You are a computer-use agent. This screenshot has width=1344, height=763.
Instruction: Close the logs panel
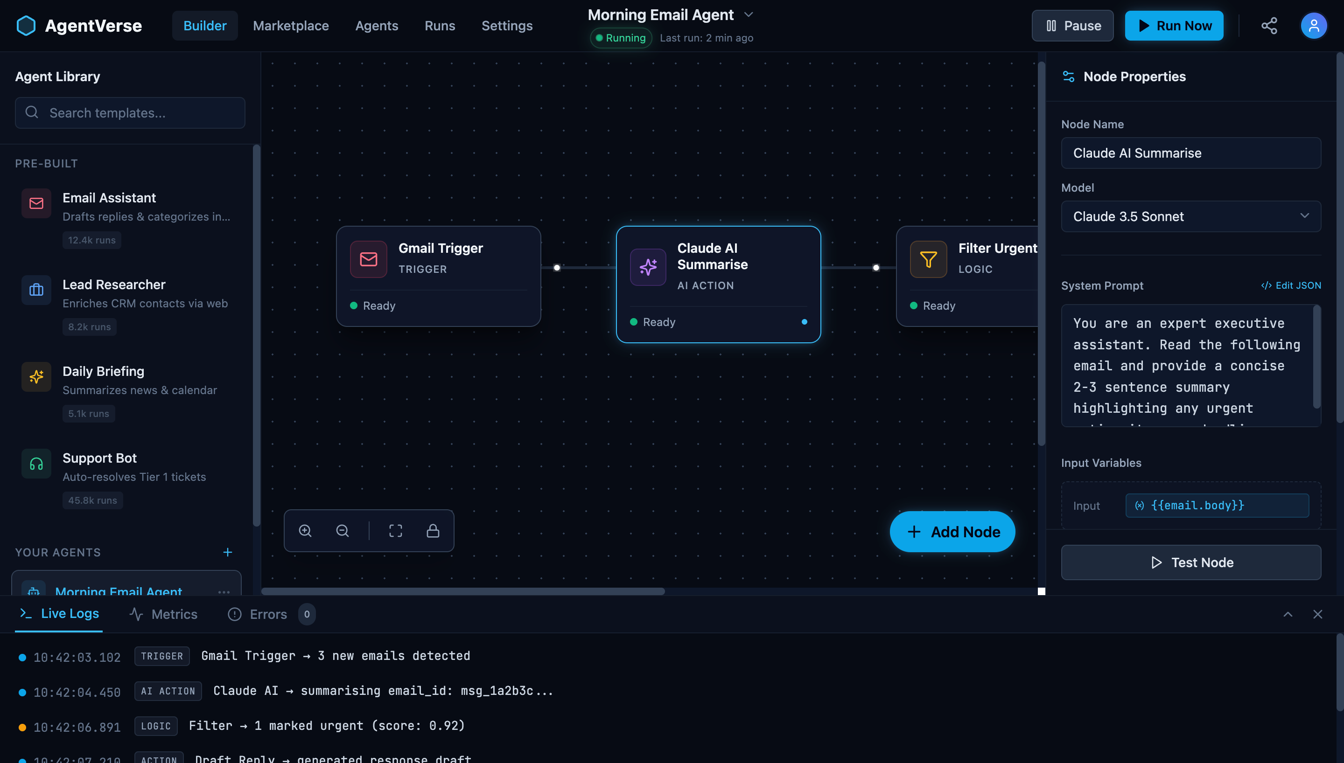click(x=1317, y=614)
